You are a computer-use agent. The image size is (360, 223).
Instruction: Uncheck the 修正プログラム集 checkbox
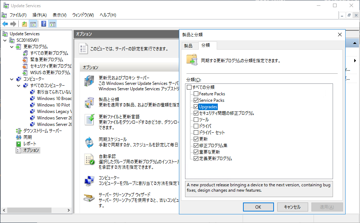click(x=196, y=145)
